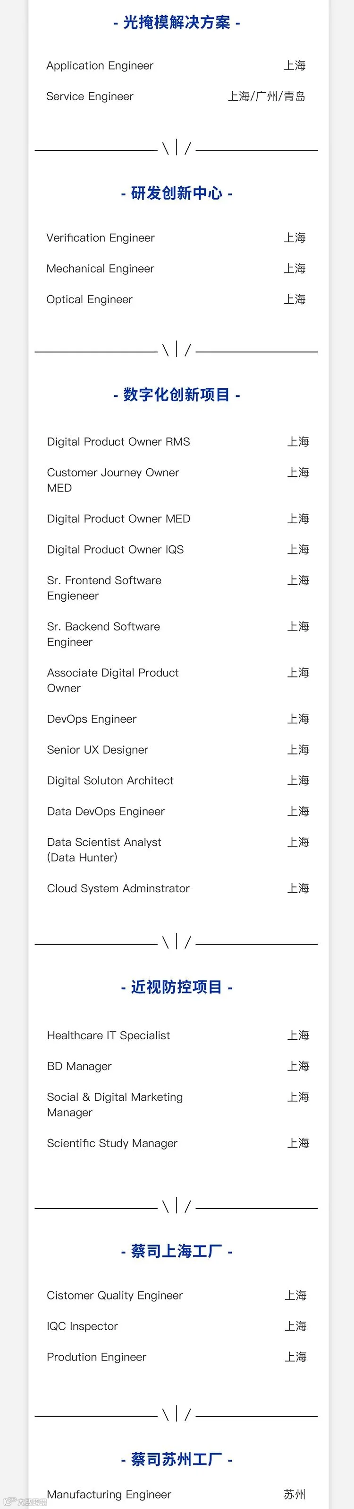Screen dimensions: 354x1509
Task: Select the Senior UX Designer position
Action: click(98, 750)
